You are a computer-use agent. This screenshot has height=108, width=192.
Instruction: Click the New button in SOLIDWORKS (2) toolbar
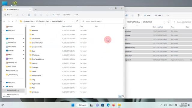(x=8, y=15)
